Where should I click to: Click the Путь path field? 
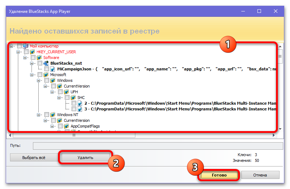pyautogui.click(x=158, y=146)
